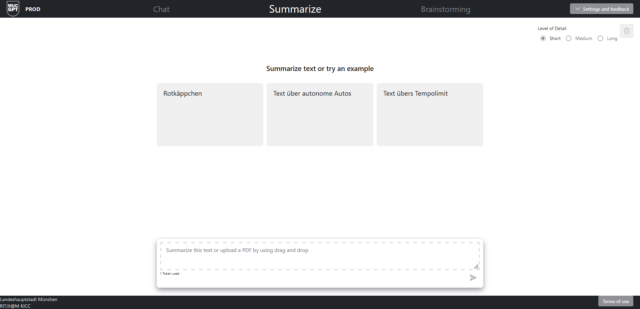This screenshot has width=640, height=309.
Task: Click the Landeshauptstadt München footer text
Action: [29, 299]
